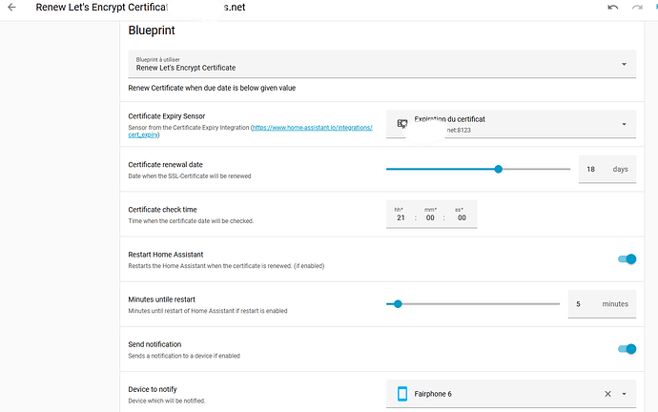Clear the Fairphone 6 device selection
The height and width of the screenshot is (412, 658).
click(x=607, y=394)
